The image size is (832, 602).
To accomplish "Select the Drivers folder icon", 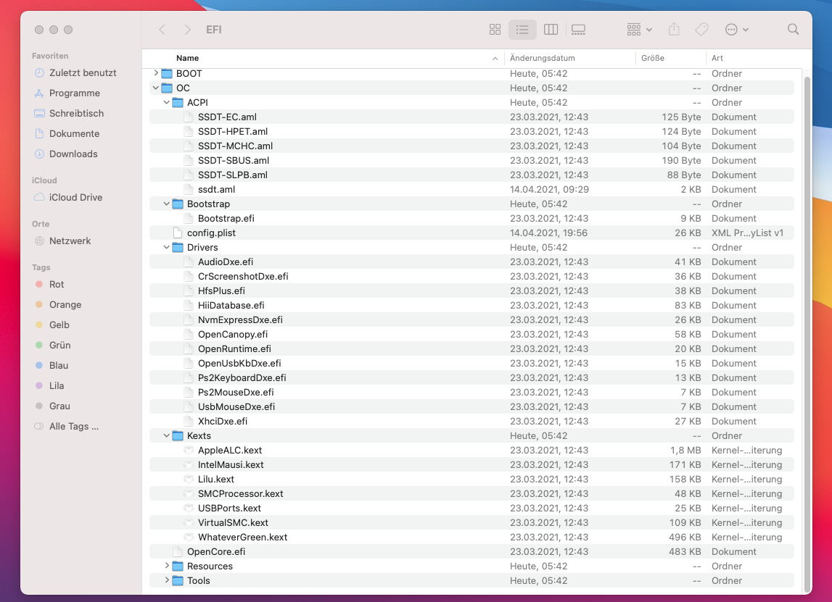I will pyautogui.click(x=178, y=248).
